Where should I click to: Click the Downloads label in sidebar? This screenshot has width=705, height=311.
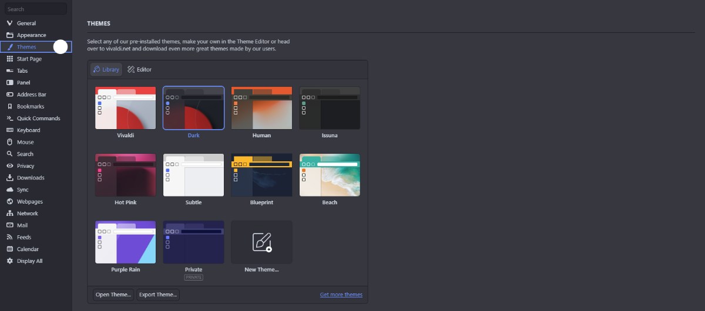[31, 178]
